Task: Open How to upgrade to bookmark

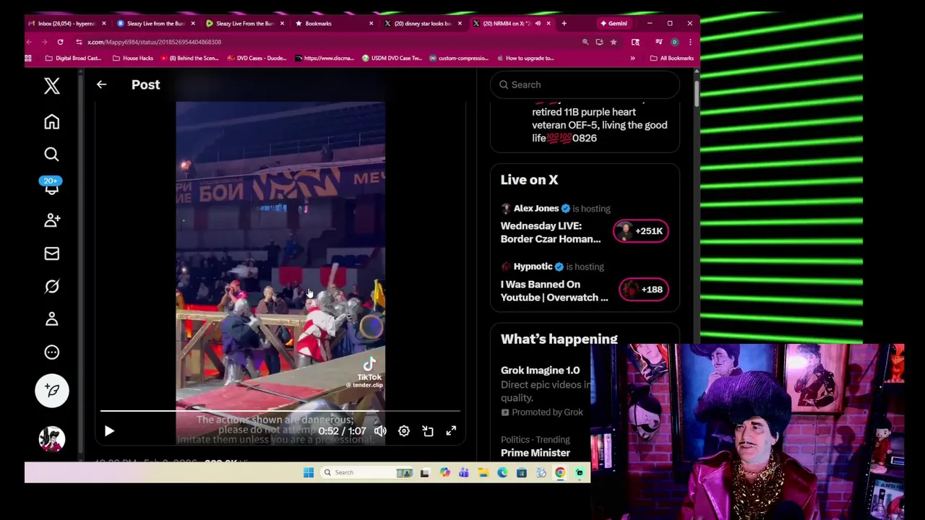Action: (525, 58)
